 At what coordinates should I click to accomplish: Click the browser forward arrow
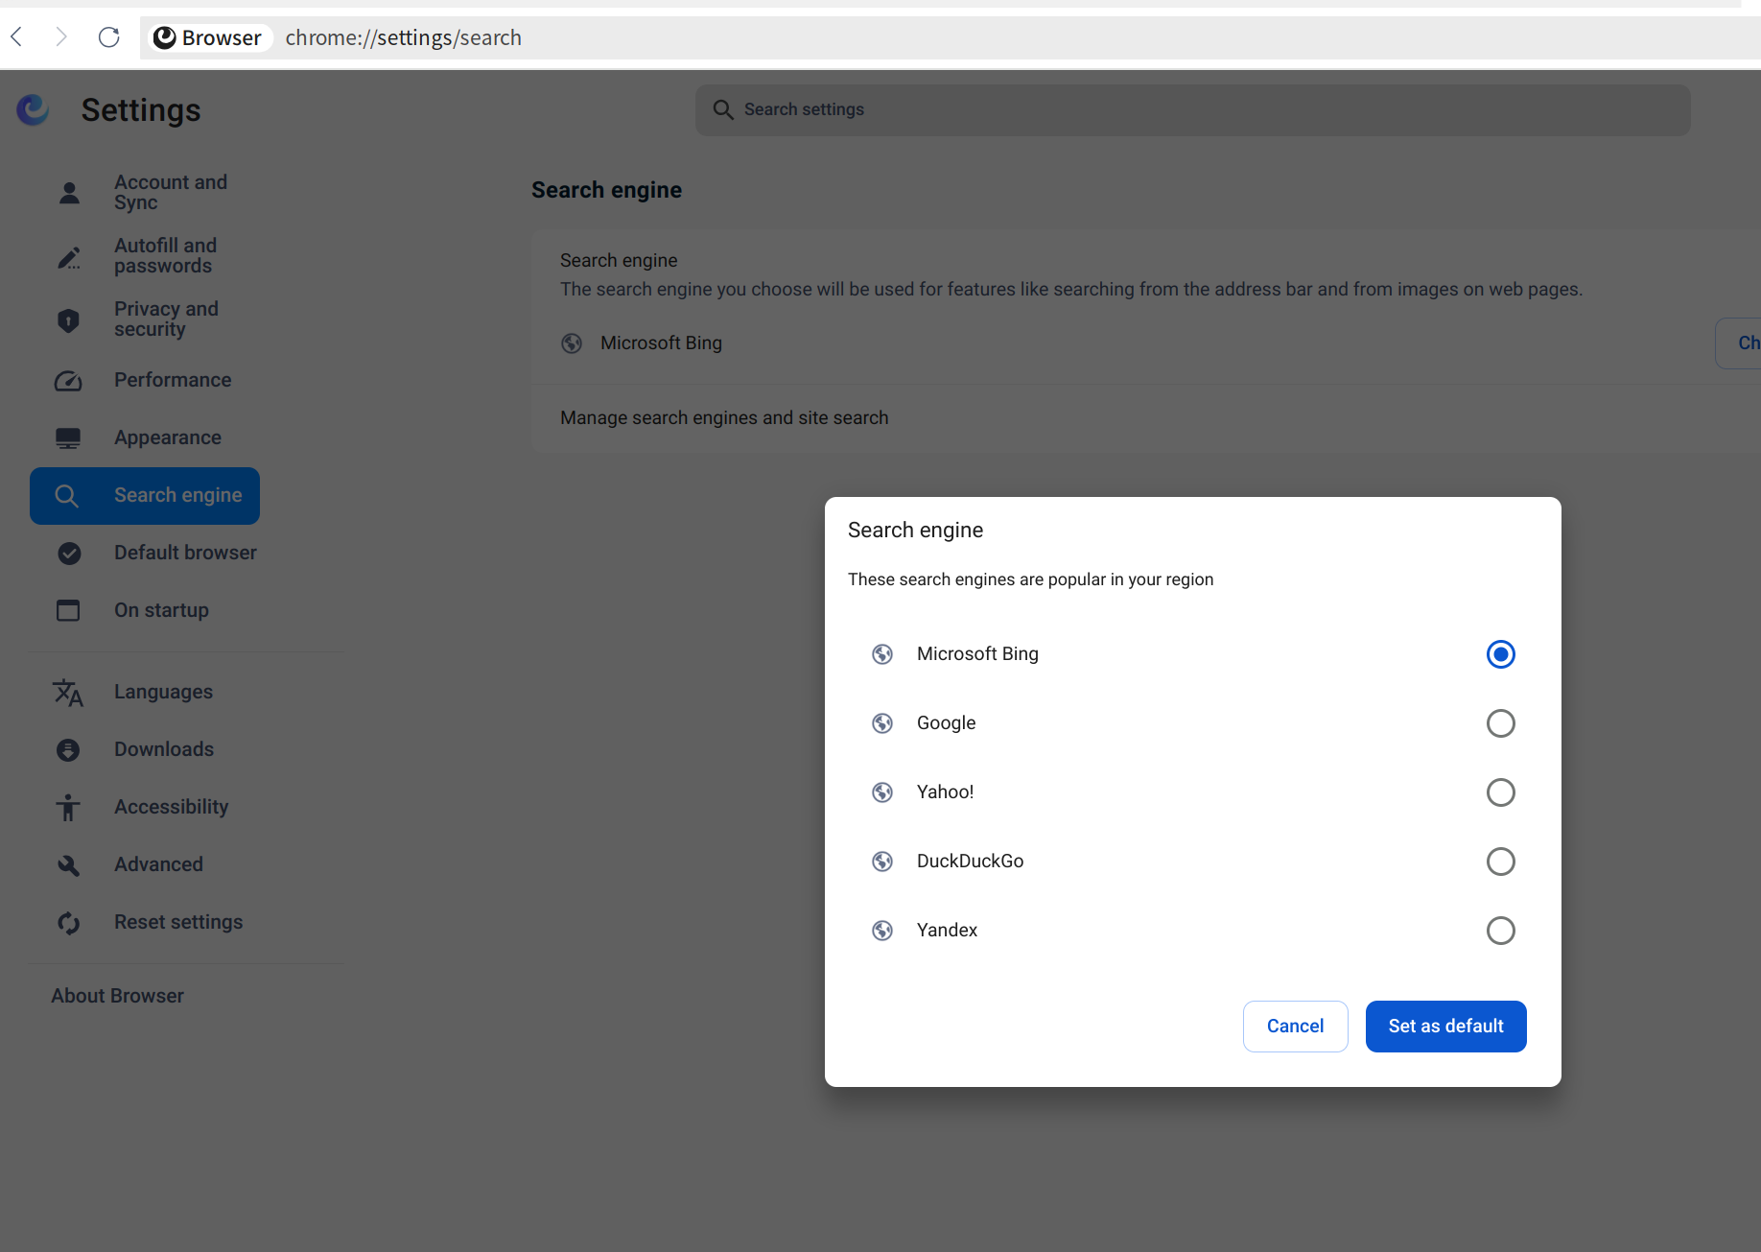tap(61, 37)
